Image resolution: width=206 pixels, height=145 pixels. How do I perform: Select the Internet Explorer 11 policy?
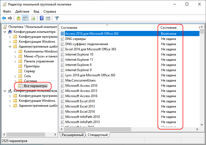[79, 60]
